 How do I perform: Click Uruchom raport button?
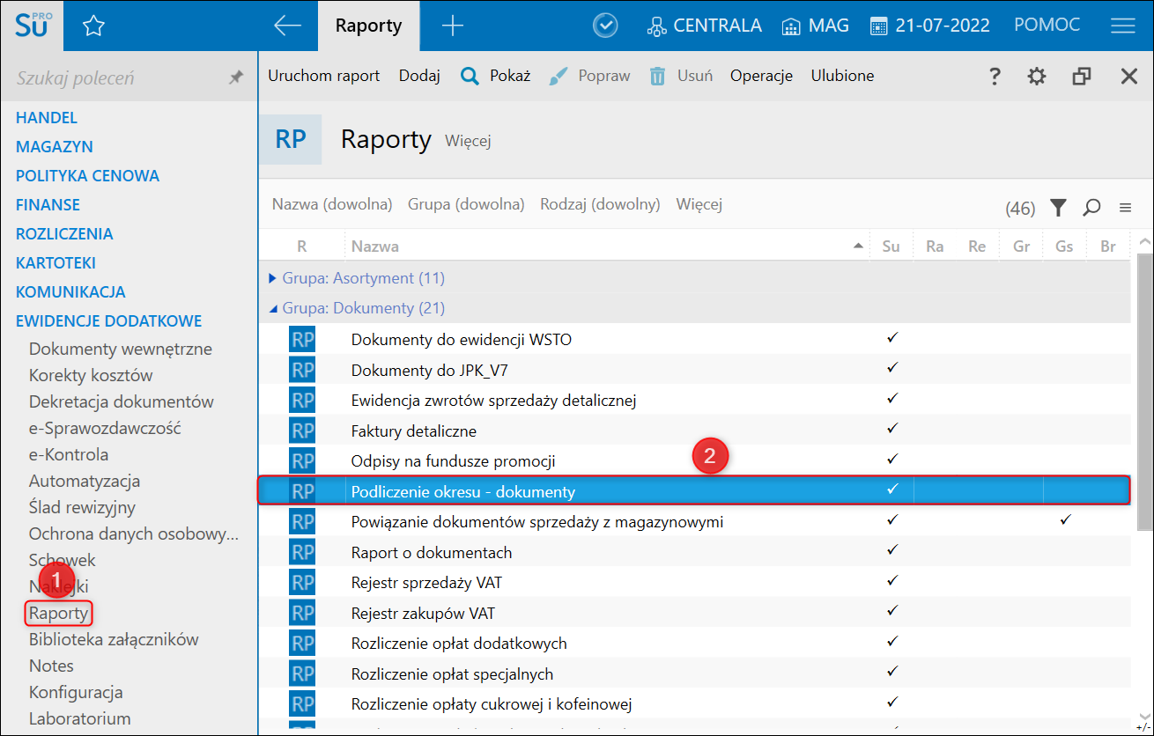[x=324, y=76]
